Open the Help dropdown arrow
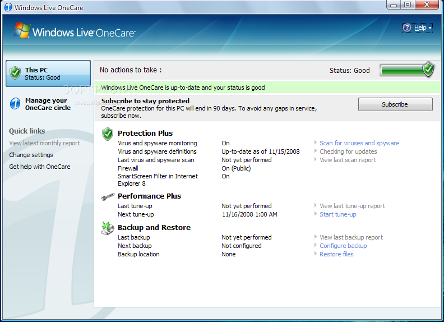Image resolution: width=444 pixels, height=322 pixels. coord(430,28)
